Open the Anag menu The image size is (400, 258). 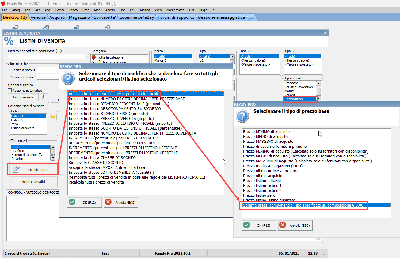click(x=16, y=10)
